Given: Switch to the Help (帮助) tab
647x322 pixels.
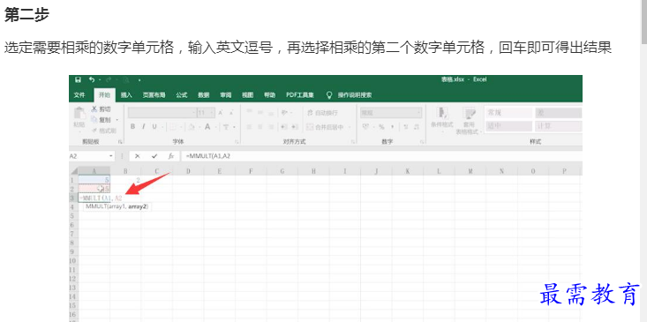Looking at the screenshot, I should point(269,95).
